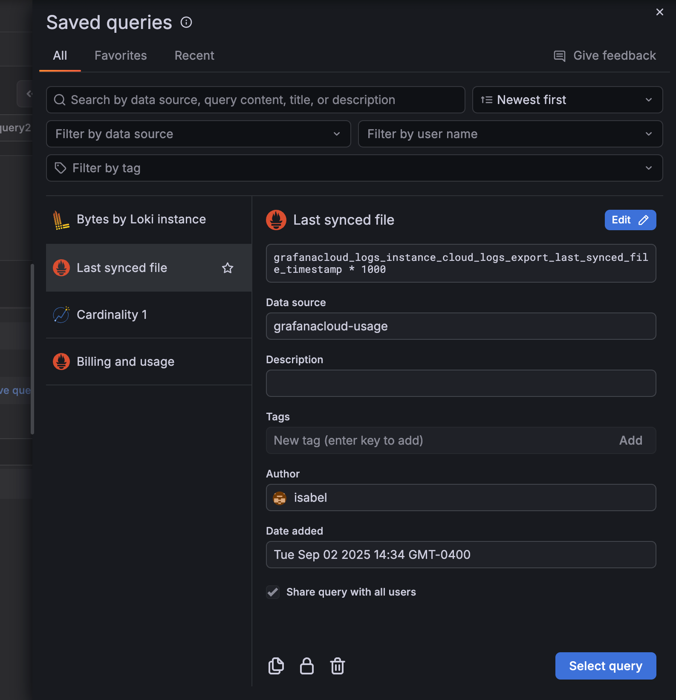Click the Loki icon for Bytes query
Image resolution: width=676 pixels, height=700 pixels.
tap(61, 220)
